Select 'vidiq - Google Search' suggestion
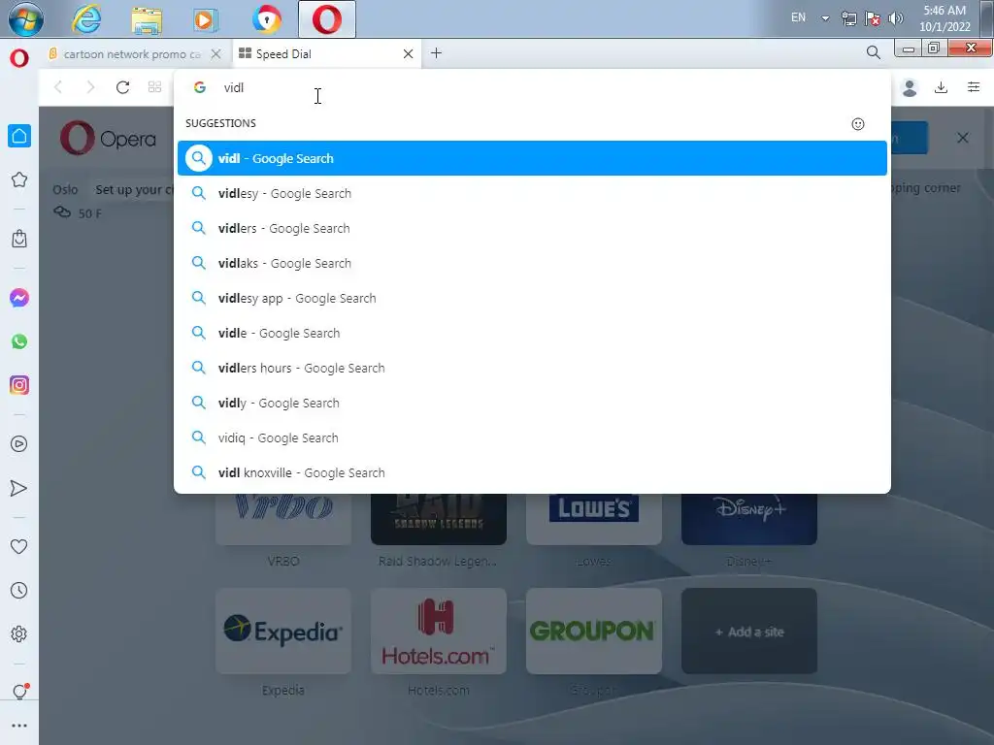This screenshot has width=994, height=745. (x=532, y=437)
